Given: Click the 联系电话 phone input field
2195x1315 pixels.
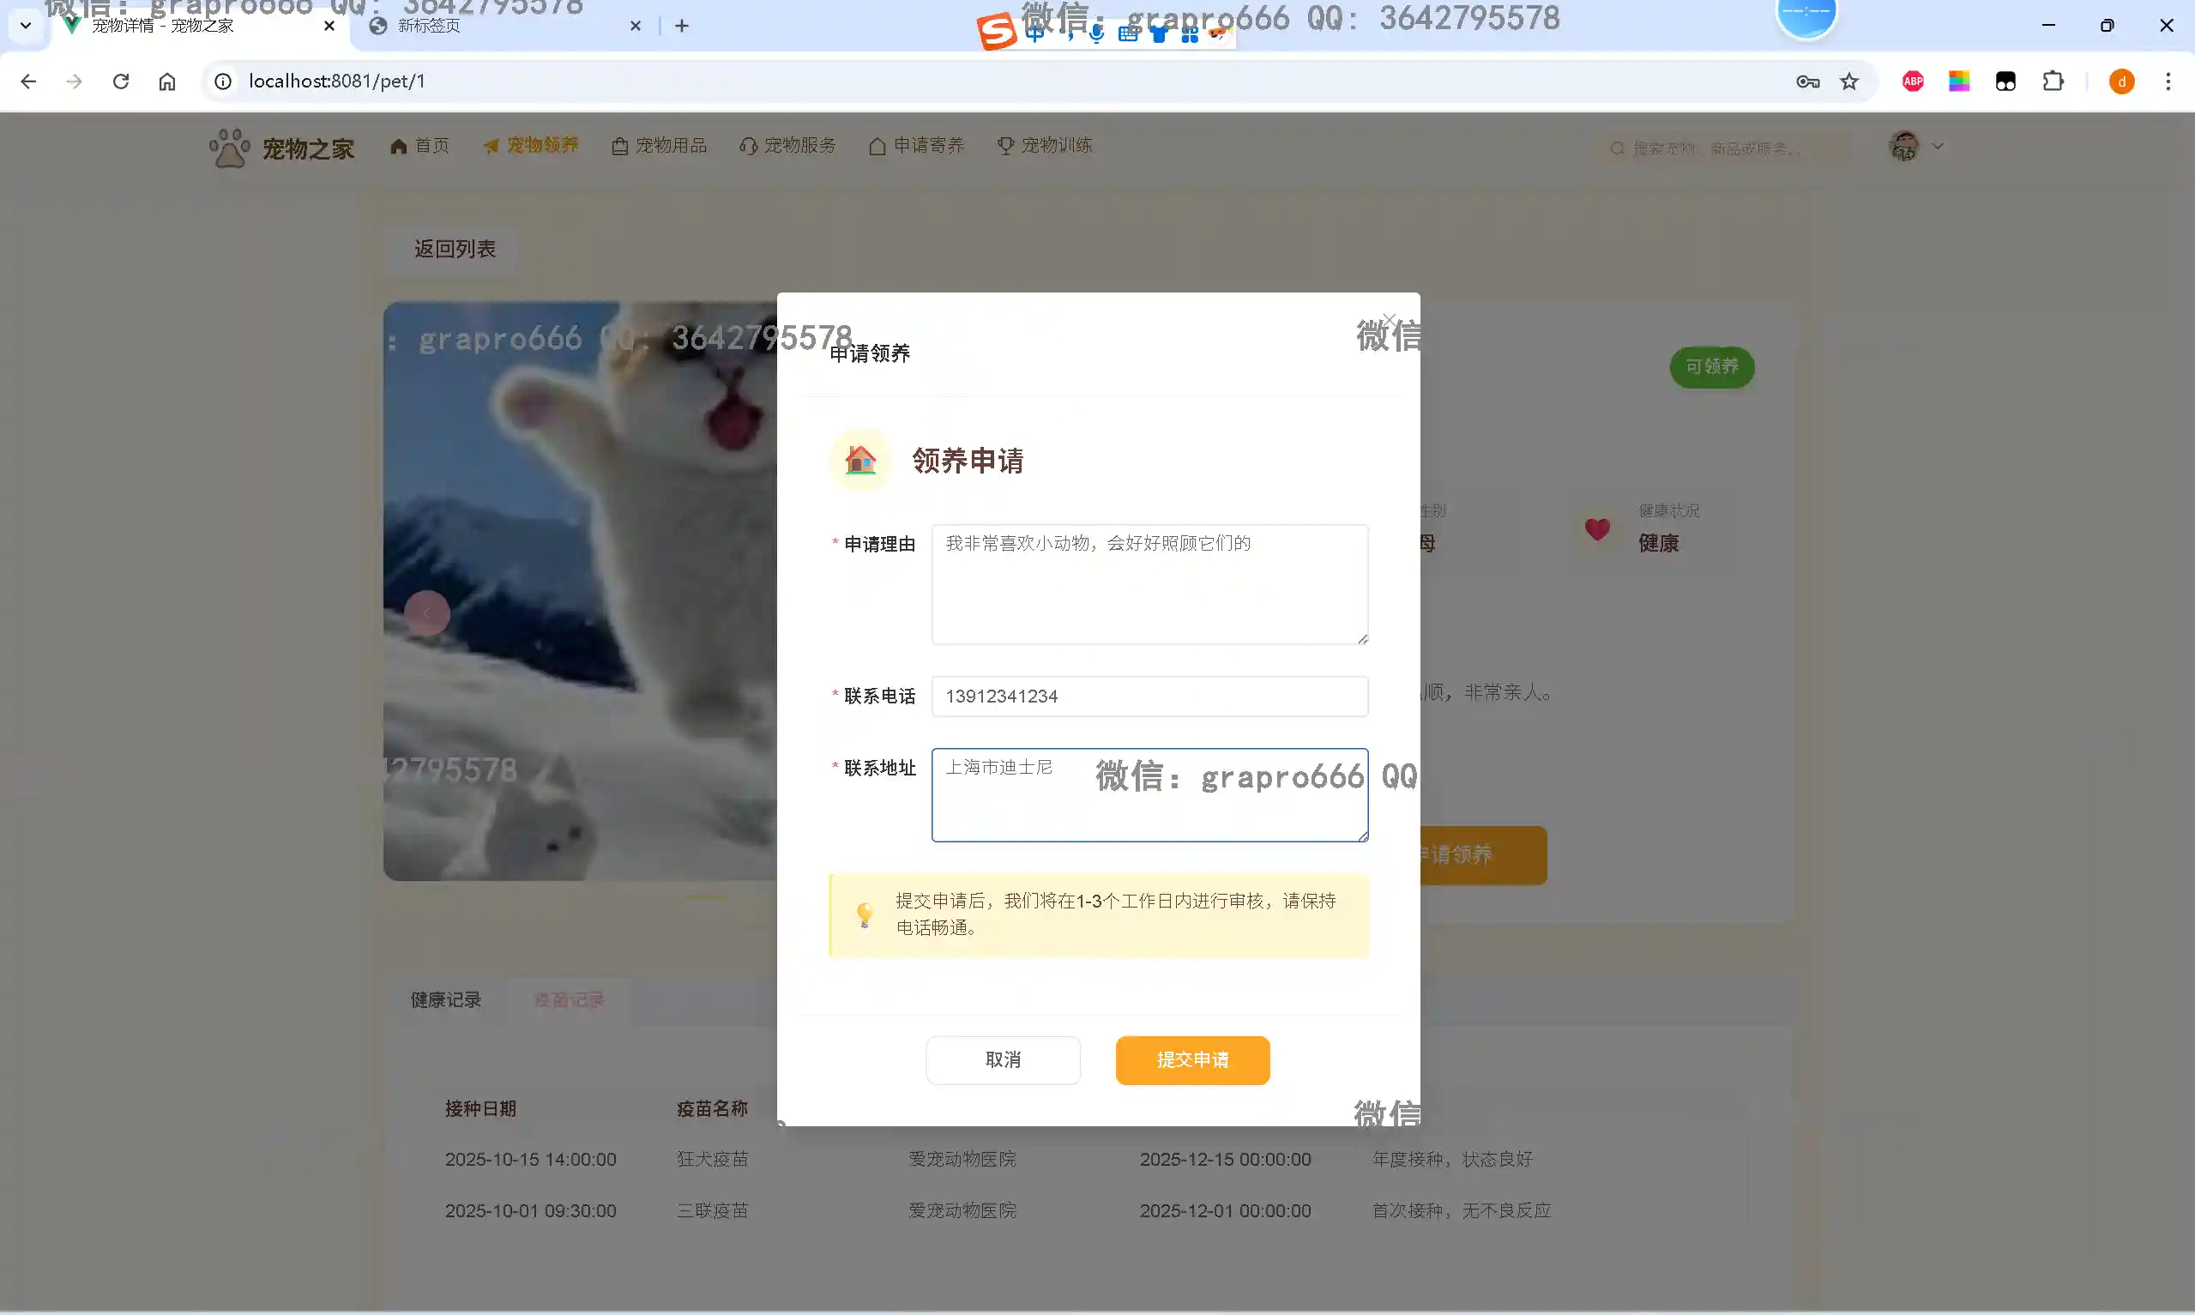Looking at the screenshot, I should pos(1149,697).
